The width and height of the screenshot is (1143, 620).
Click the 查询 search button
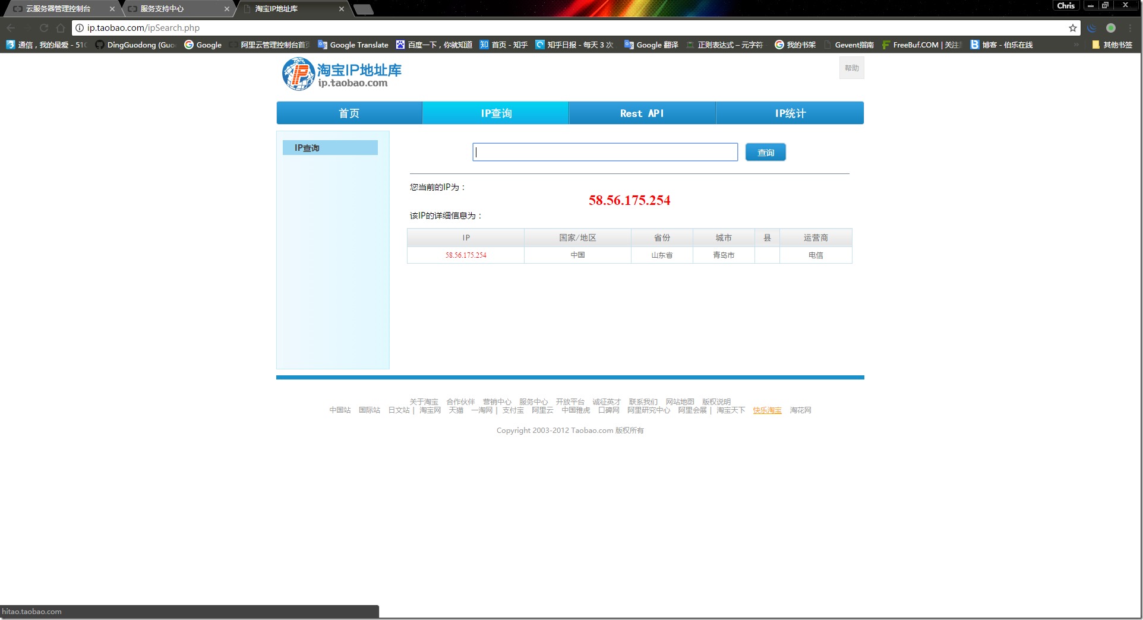(x=766, y=152)
